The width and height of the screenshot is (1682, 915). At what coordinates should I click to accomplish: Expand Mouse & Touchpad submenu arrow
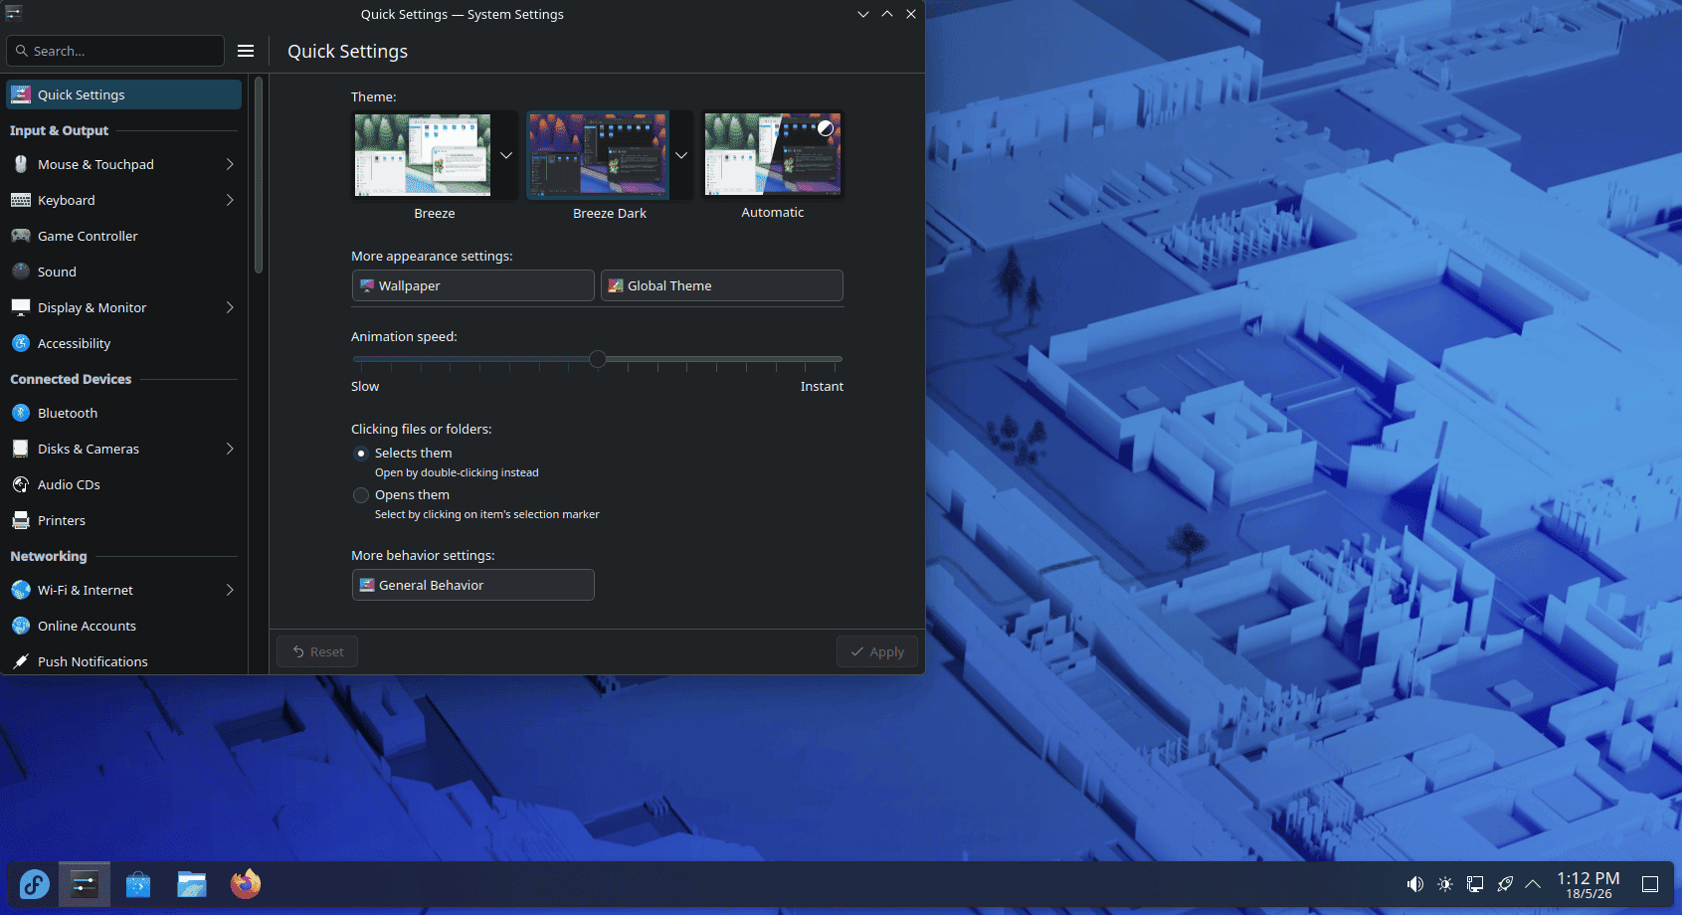[230, 164]
